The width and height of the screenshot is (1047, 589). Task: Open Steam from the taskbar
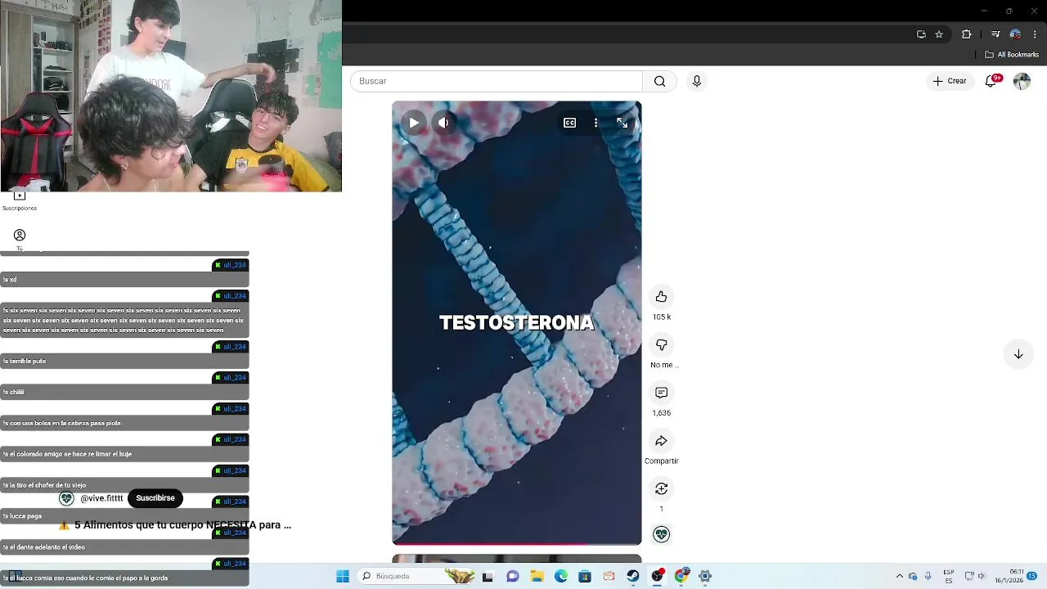click(633, 576)
